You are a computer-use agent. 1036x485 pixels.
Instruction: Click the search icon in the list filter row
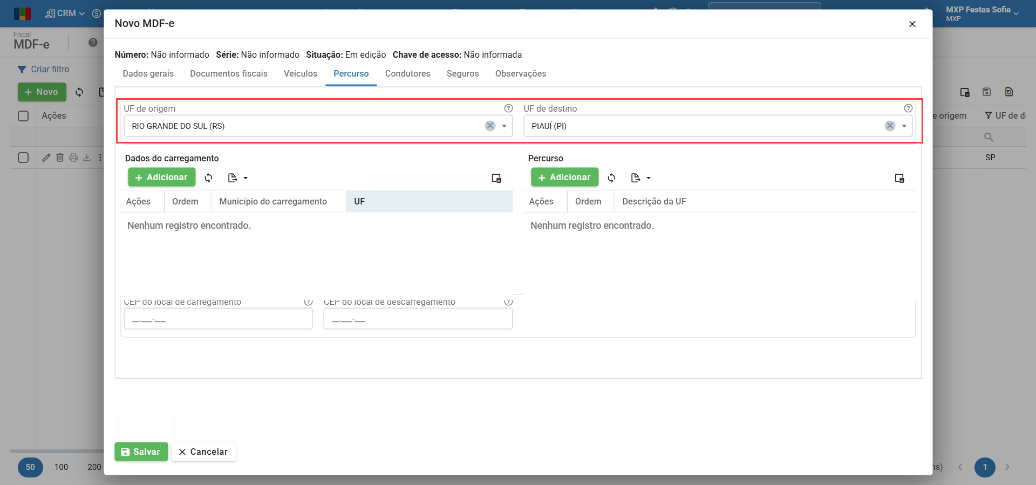click(989, 137)
